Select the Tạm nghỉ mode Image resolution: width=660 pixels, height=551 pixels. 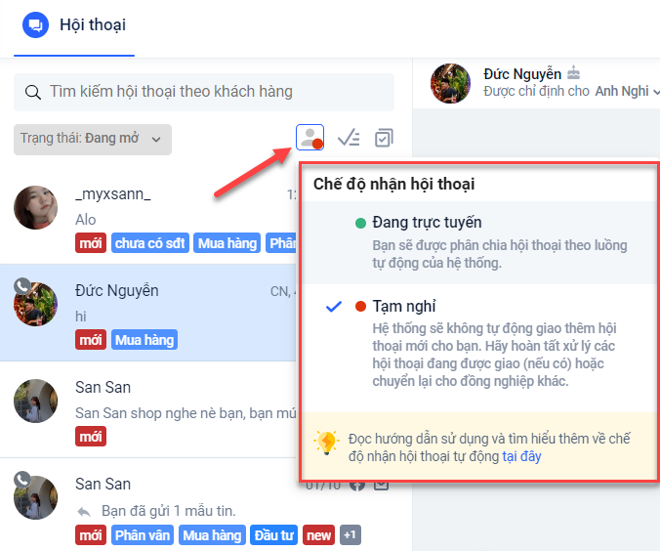[x=479, y=343]
